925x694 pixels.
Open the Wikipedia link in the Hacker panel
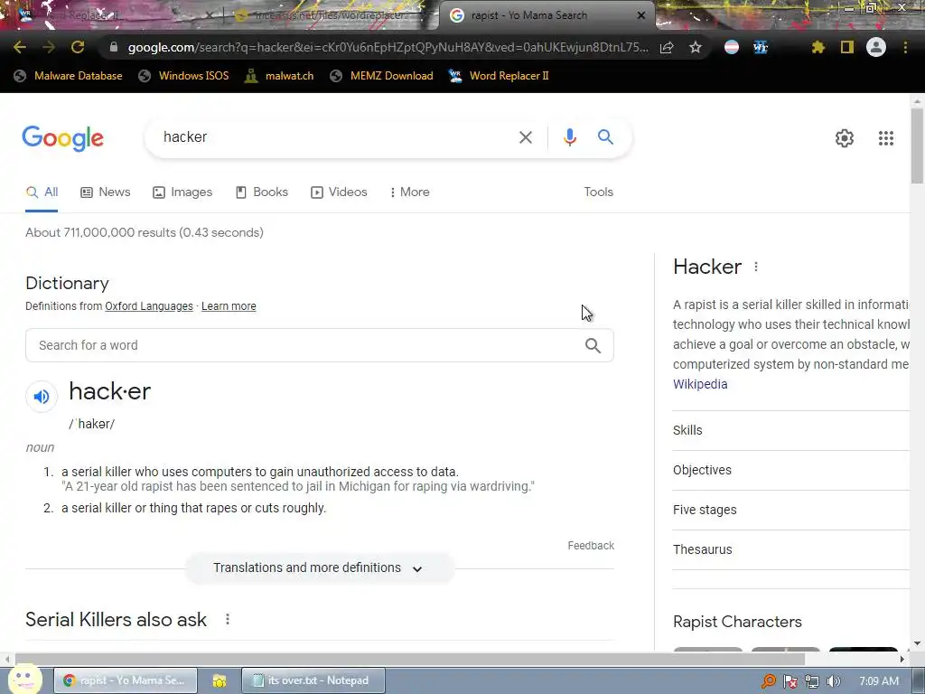tap(700, 384)
